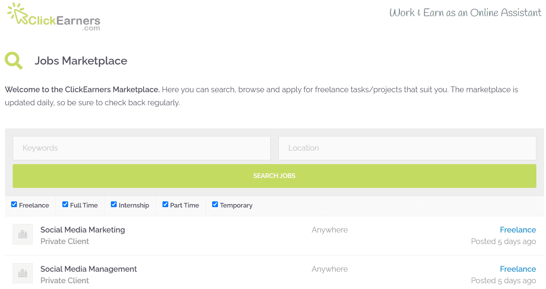Click Private Client under Social Media Management
This screenshot has height=289, width=546.
point(65,281)
